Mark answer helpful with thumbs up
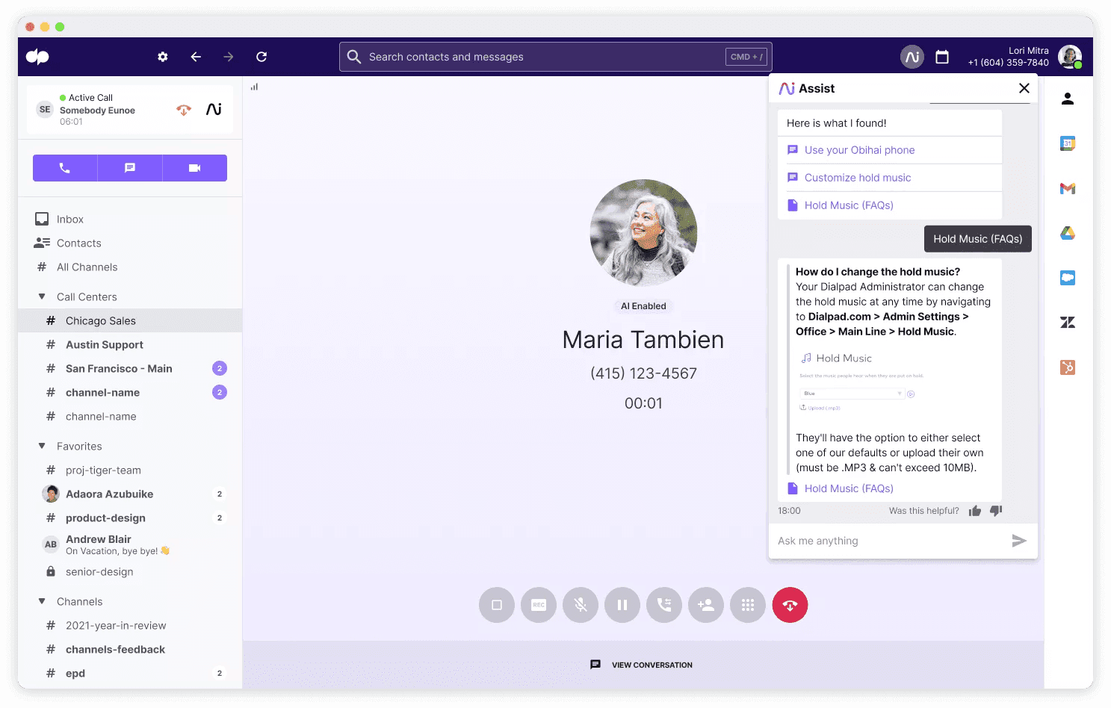The height and width of the screenshot is (708, 1111). coord(975,511)
